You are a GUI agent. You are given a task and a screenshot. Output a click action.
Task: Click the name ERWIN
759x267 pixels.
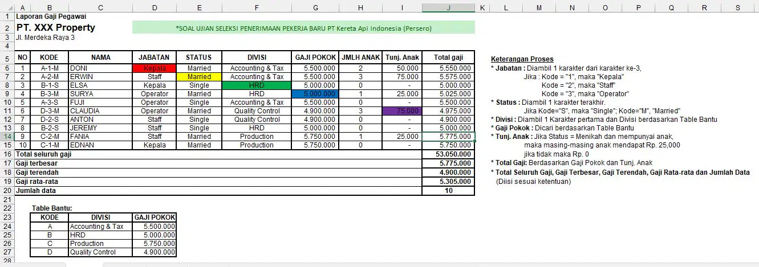click(x=81, y=76)
